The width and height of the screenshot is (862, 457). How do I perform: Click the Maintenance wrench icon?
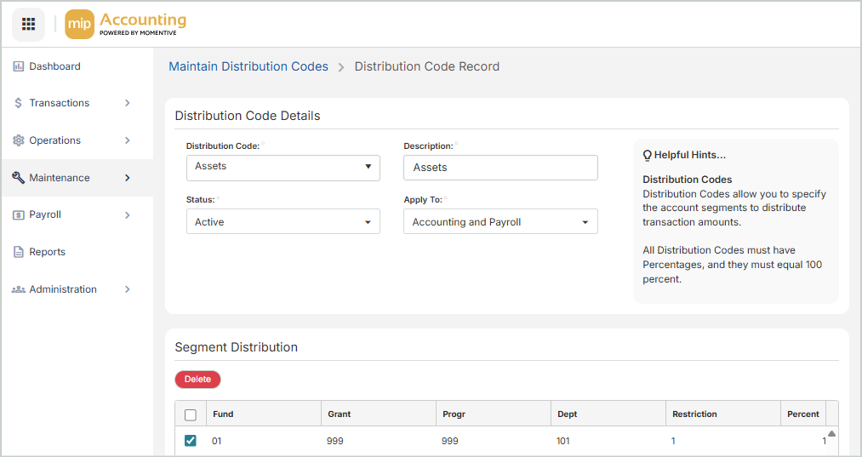[18, 178]
